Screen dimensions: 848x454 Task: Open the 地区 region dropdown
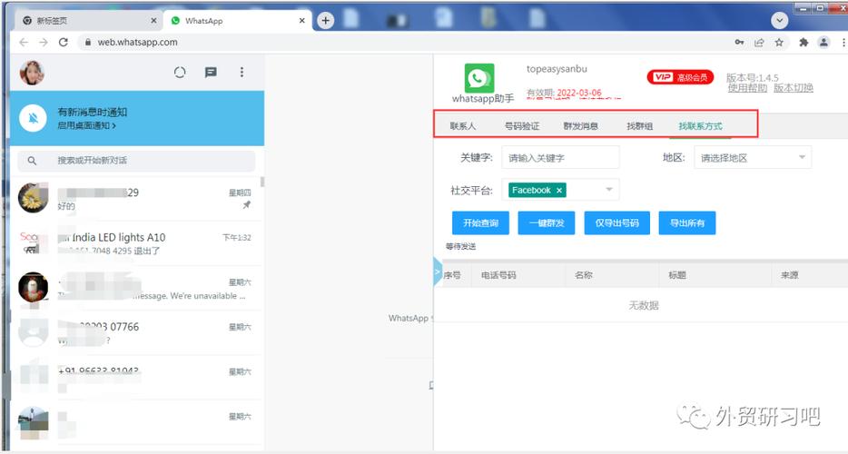[753, 157]
